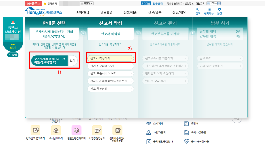Viewport: 265px width, 149px height.
Task: Click 납부 결과 조회하기
Action: pyautogui.click(x=220, y=66)
